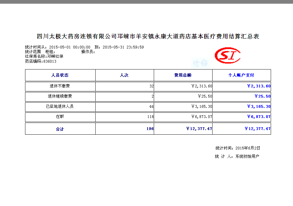
Task: Click the 费用总额 column header
Action: (183, 75)
